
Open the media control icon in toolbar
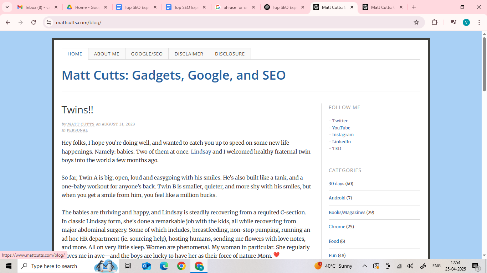pos(453,22)
